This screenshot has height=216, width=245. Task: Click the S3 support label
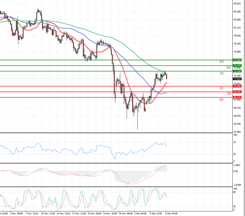tap(221, 100)
